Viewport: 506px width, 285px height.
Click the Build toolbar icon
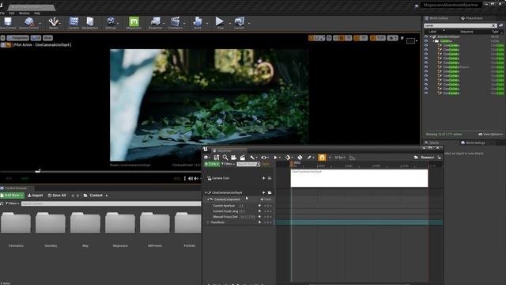pos(198,22)
